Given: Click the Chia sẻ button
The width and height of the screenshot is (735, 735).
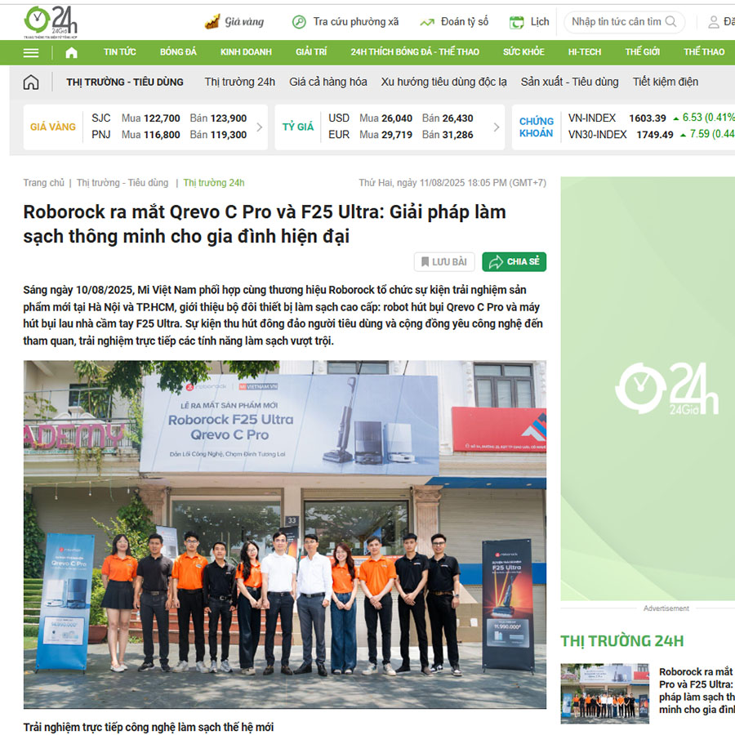Looking at the screenshot, I should [x=514, y=261].
